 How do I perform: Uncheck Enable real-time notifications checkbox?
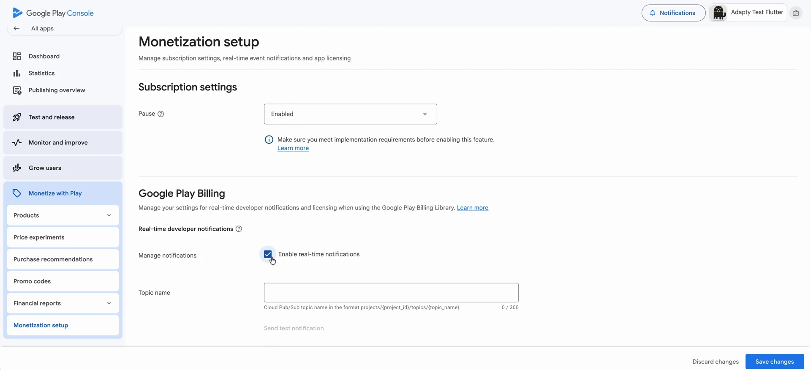268,254
